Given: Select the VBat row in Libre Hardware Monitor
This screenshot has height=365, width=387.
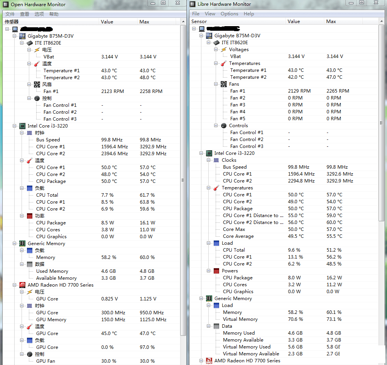Looking at the screenshot, I should click(x=285, y=56).
